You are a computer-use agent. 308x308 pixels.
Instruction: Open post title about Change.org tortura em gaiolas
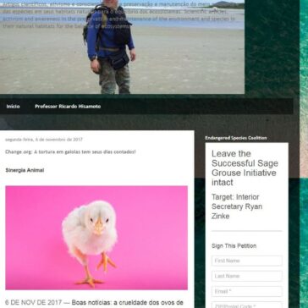tap(70, 152)
